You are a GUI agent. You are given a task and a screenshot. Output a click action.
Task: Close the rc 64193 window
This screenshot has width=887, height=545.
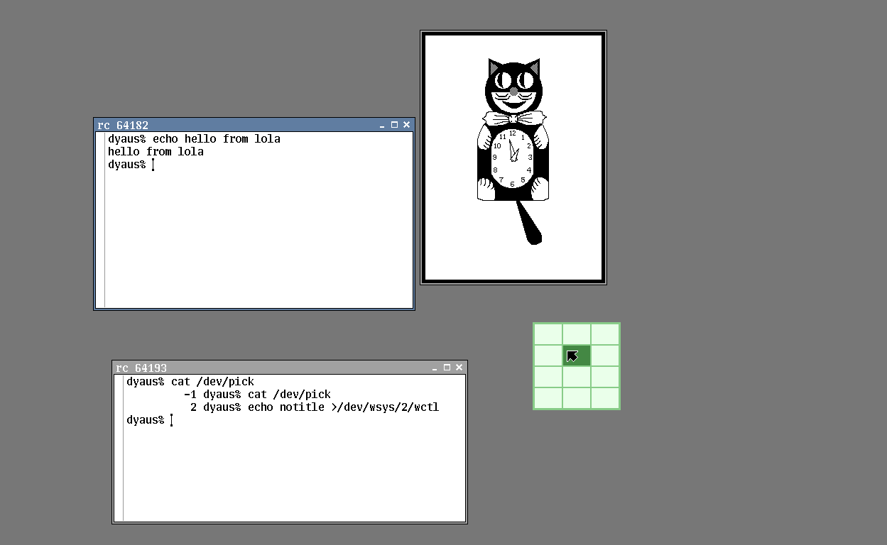pos(459,368)
